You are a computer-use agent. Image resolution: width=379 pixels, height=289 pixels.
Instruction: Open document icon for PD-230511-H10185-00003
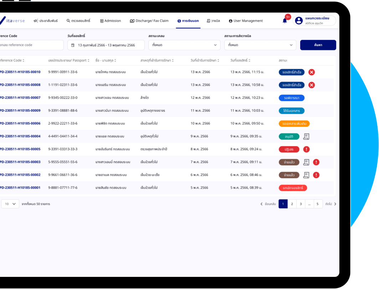[x=306, y=162]
